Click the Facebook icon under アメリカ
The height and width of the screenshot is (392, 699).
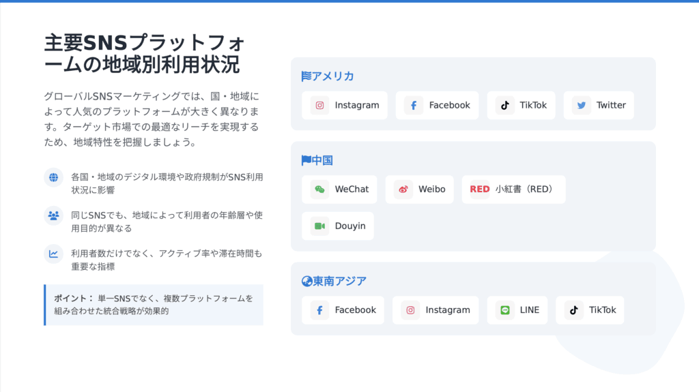(x=414, y=106)
